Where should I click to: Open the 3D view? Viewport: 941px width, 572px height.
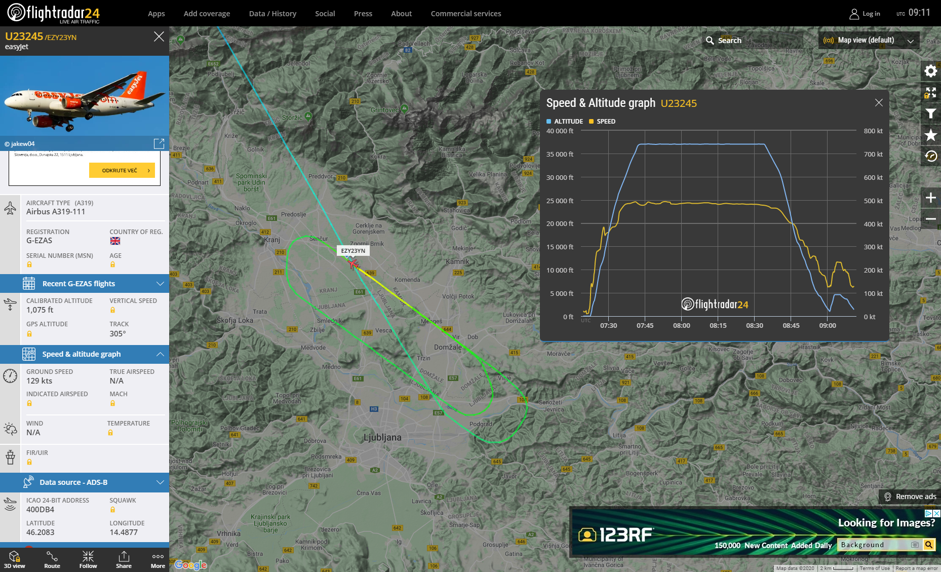point(14,560)
